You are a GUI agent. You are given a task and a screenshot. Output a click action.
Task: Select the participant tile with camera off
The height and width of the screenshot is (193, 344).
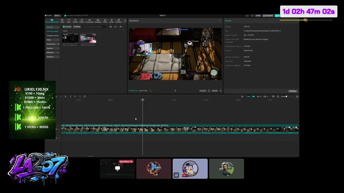point(190,169)
